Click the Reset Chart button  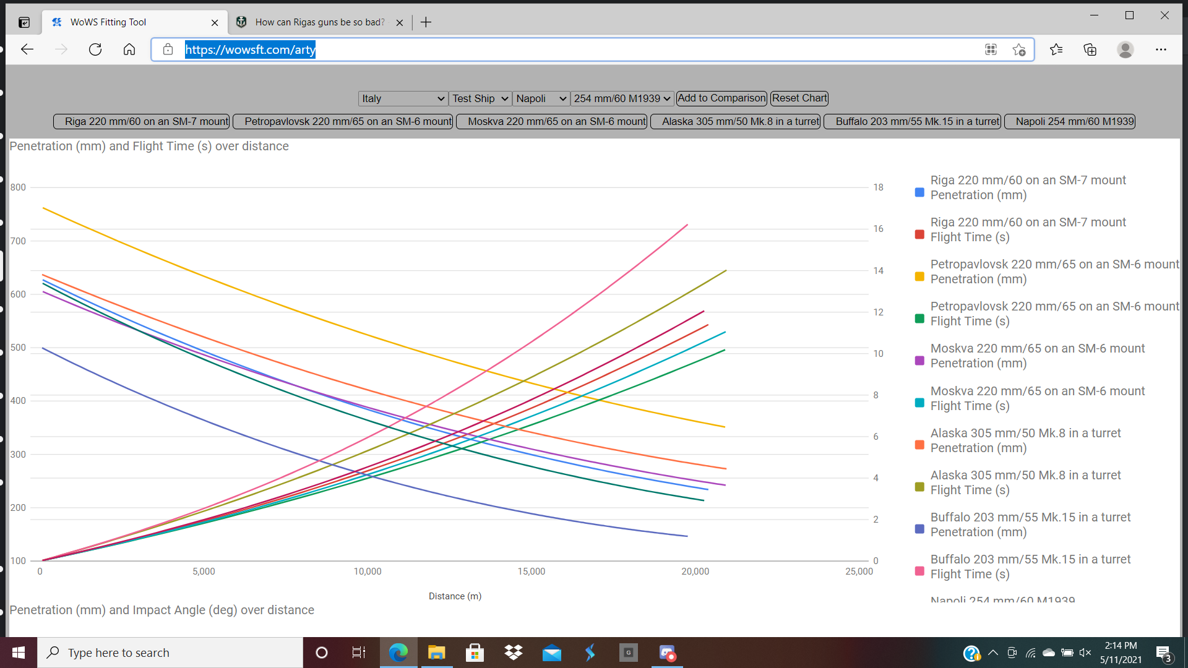pos(799,98)
